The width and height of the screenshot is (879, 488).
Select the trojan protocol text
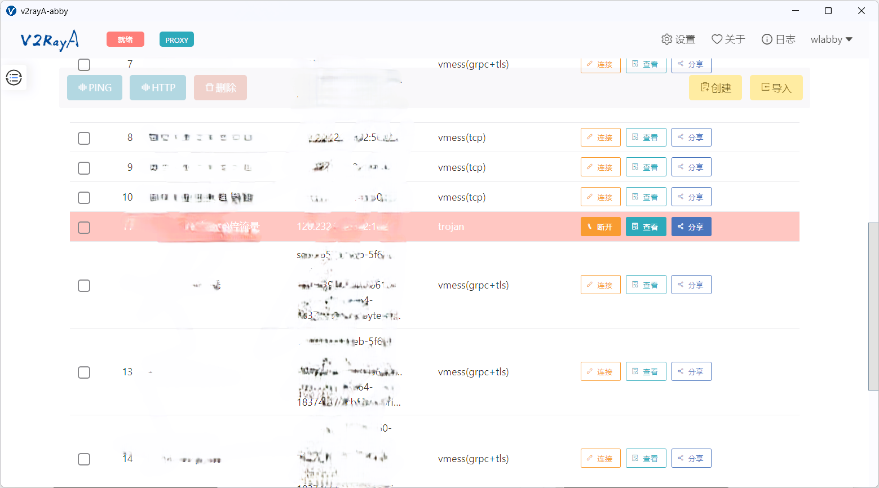coord(451,227)
